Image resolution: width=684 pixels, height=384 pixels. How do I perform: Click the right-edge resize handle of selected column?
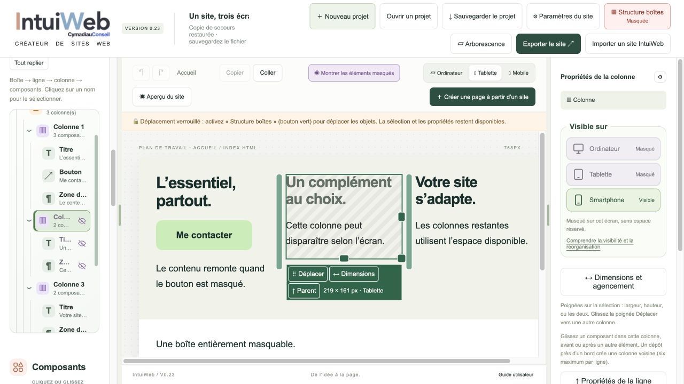tap(401, 217)
